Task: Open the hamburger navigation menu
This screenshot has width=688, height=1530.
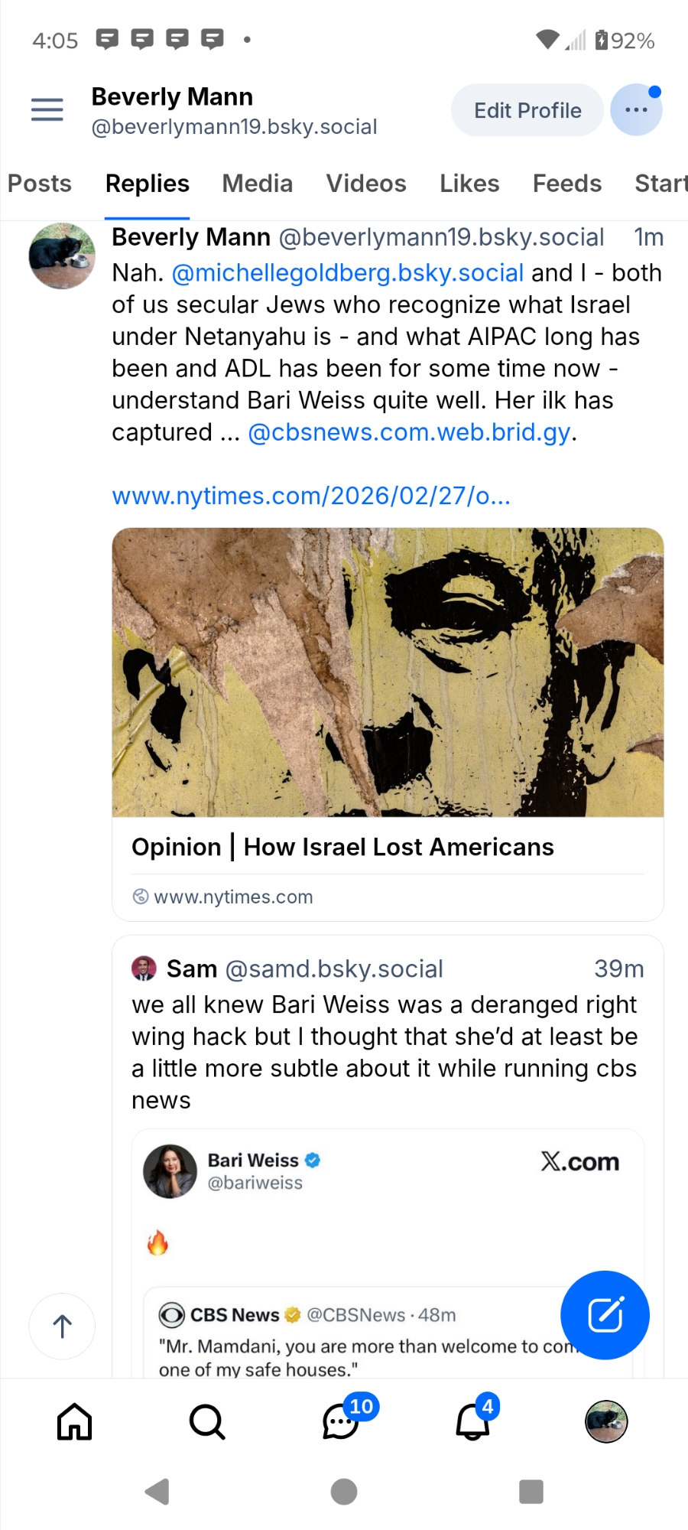Action: point(47,109)
